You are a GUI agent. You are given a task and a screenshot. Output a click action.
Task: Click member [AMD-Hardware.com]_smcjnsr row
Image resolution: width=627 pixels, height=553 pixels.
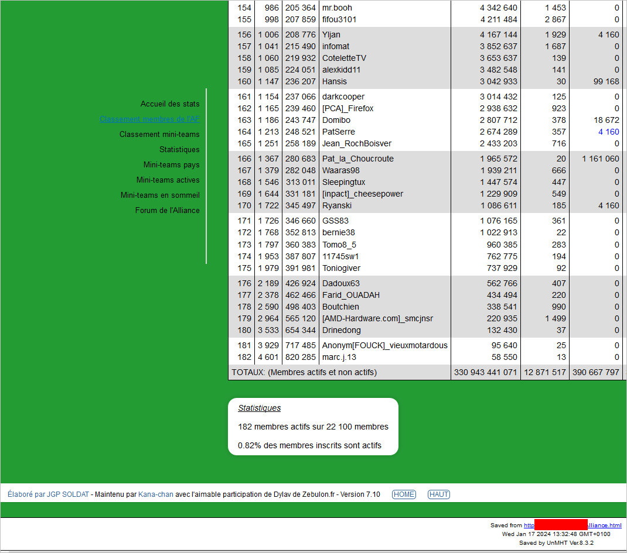377,318
